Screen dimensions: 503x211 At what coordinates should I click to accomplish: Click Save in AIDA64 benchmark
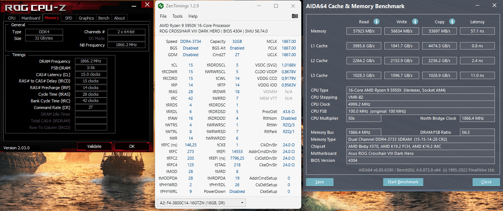pyautogui.click(x=319, y=182)
